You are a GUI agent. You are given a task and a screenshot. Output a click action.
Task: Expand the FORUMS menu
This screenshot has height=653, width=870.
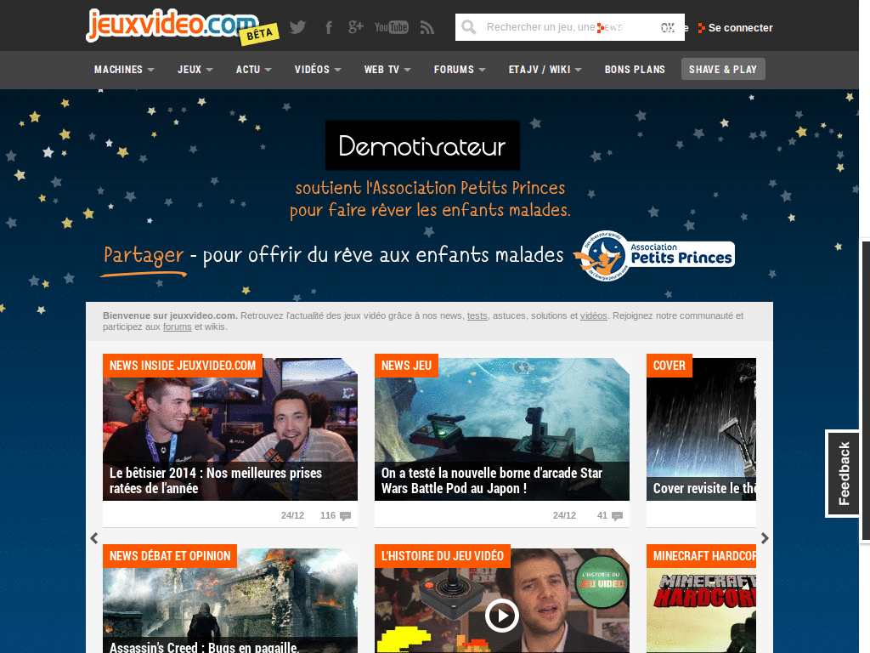coord(460,70)
